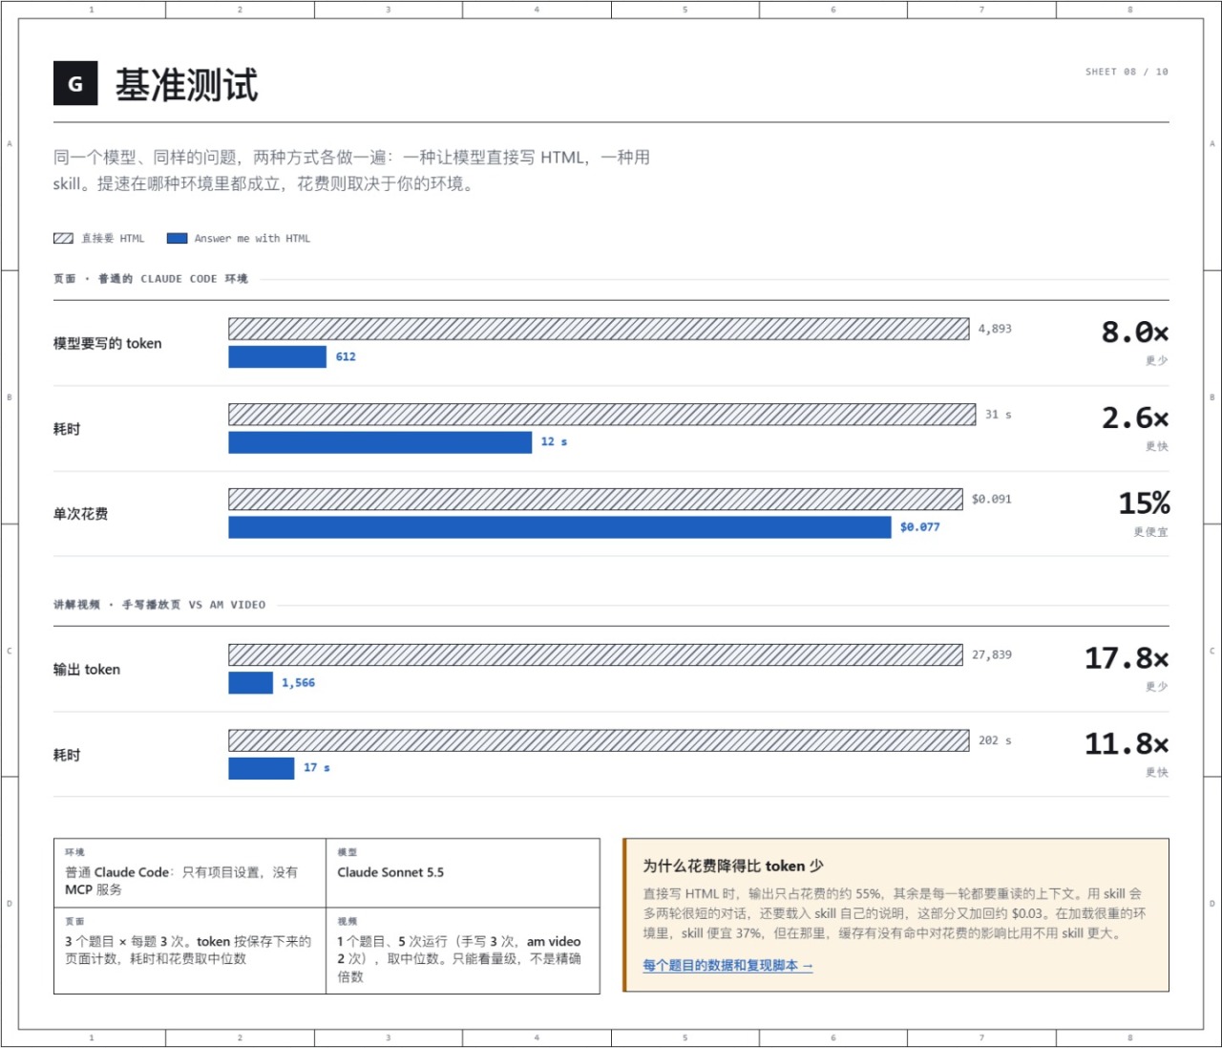Click the 4,893 token value
The image size is (1222, 1048).
(x=995, y=329)
